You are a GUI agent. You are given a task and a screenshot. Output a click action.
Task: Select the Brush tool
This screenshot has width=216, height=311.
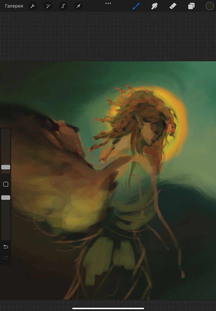pos(136,6)
